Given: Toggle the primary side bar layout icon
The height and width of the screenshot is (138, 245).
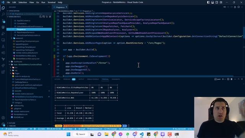Looking at the screenshot, I should [x=208, y=2].
